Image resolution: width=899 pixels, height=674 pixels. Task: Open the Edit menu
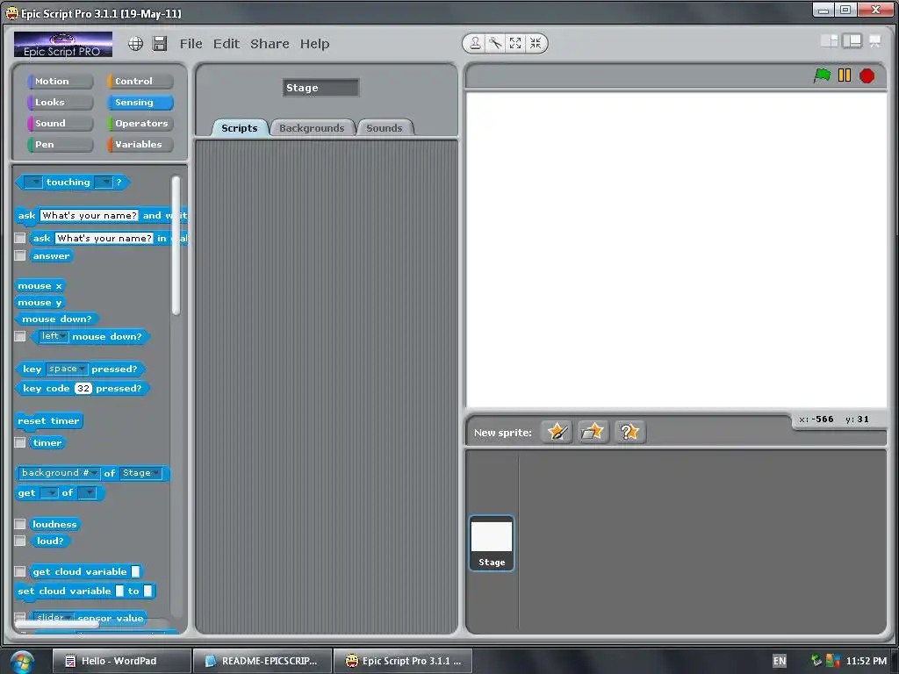coord(227,44)
